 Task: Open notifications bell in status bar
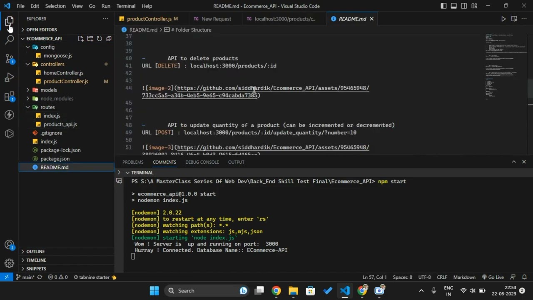(525, 277)
